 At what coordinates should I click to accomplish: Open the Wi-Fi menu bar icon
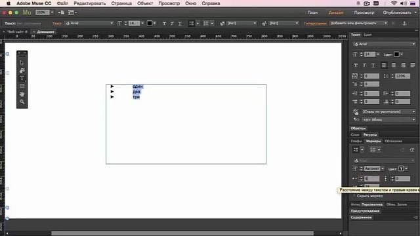[394, 3]
